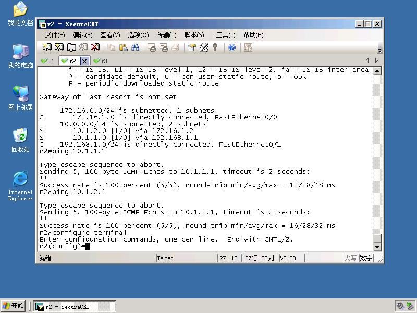Screen dimensions: 417x313
Task: Click the 回收站 recycle bin icon
Action: coord(20,140)
